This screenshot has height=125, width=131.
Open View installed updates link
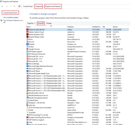coord(11,17)
